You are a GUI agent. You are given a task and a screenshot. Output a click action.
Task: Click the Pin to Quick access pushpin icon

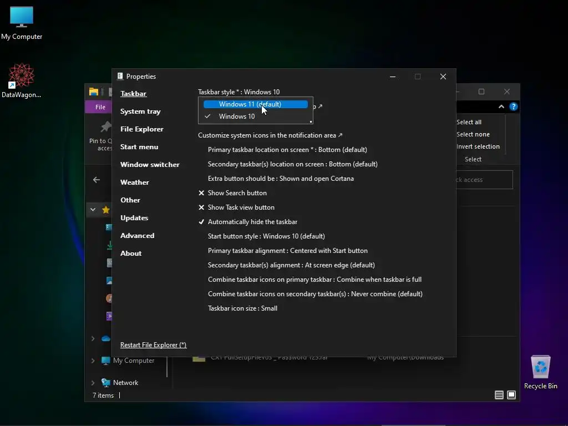tap(105, 127)
